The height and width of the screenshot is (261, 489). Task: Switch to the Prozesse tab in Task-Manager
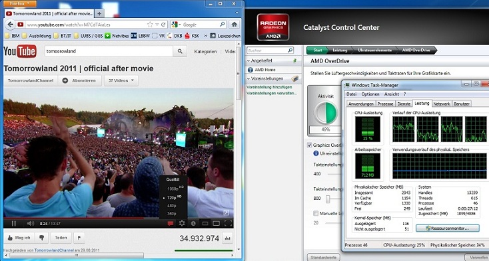(x=386, y=104)
